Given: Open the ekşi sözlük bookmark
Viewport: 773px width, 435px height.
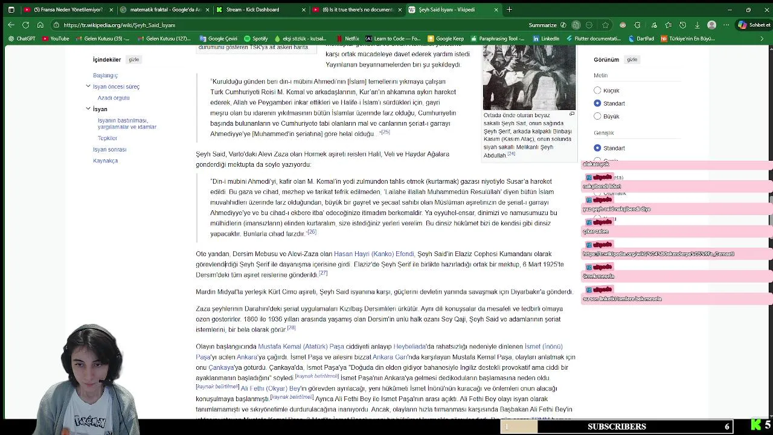Looking at the screenshot, I should [x=300, y=39].
